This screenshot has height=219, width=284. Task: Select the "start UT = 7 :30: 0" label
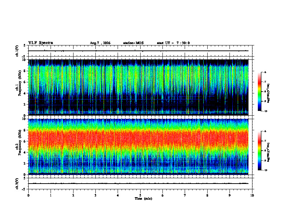coord(173,43)
